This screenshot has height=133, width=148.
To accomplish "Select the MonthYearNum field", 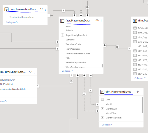I will [114, 118].
